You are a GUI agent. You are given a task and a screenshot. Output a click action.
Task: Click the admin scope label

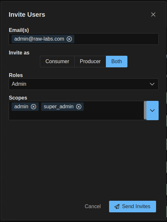(x=21, y=106)
